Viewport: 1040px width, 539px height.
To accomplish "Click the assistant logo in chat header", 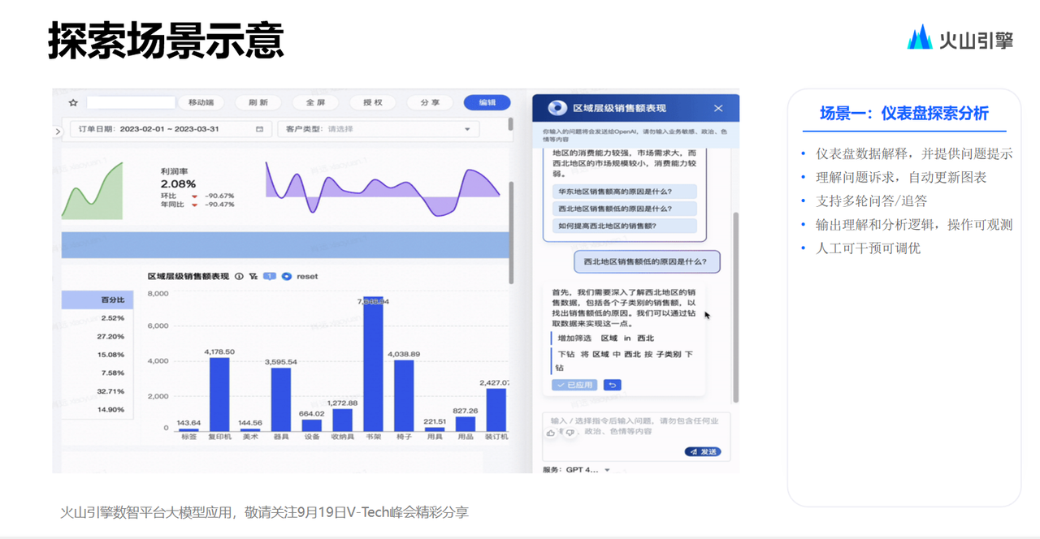I will click(x=557, y=108).
